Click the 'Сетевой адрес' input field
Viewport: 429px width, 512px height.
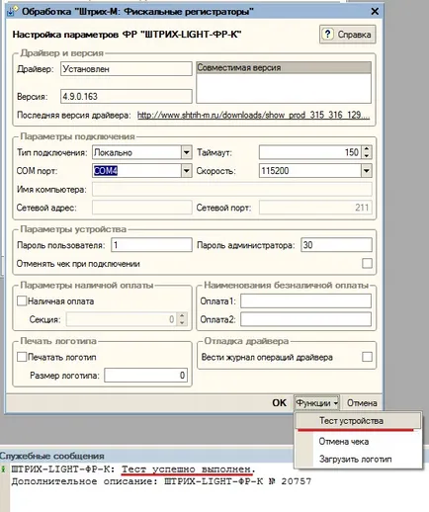click(142, 208)
